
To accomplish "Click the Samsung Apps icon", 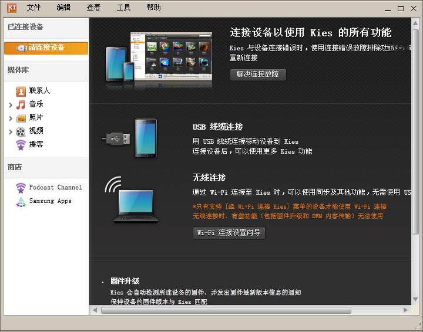I will pyautogui.click(x=21, y=202).
